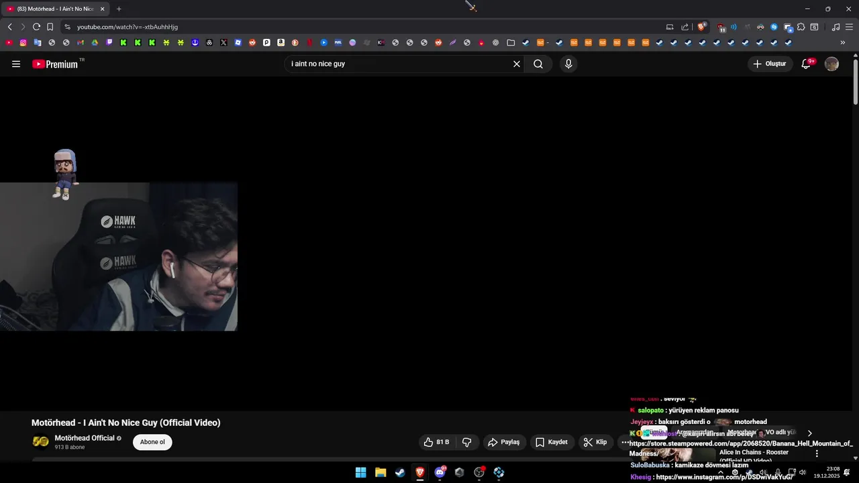Show hidden system tray icons
Screen dimensions: 859x483
pos(721,472)
